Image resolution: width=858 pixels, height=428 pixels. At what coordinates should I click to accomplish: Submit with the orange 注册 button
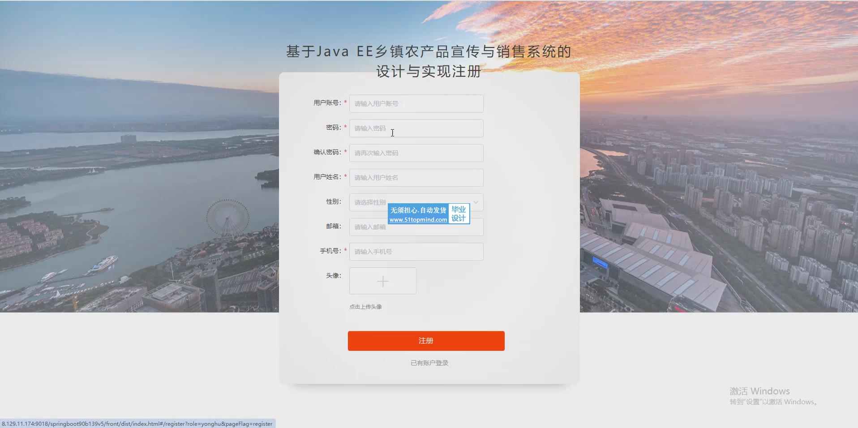tap(426, 341)
